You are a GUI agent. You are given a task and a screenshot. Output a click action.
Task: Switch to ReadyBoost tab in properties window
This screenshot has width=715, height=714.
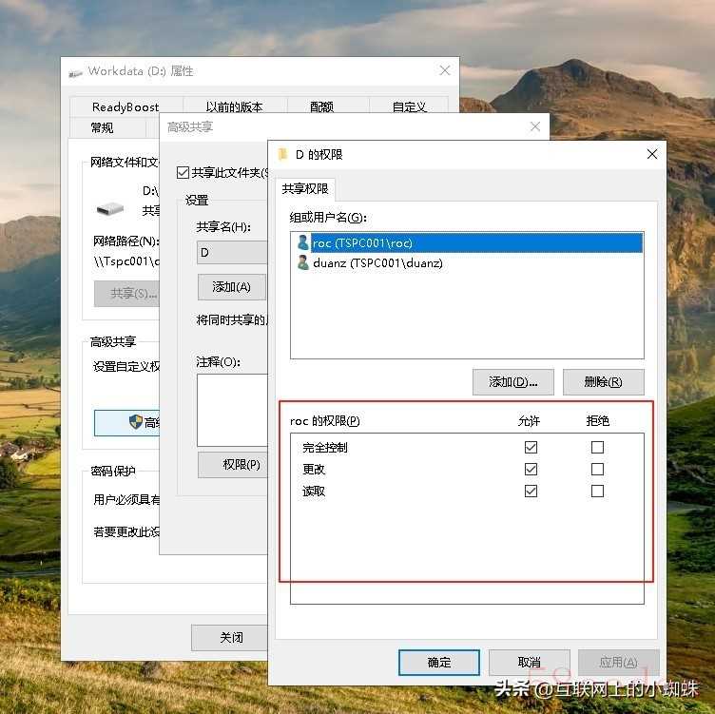[x=126, y=106]
